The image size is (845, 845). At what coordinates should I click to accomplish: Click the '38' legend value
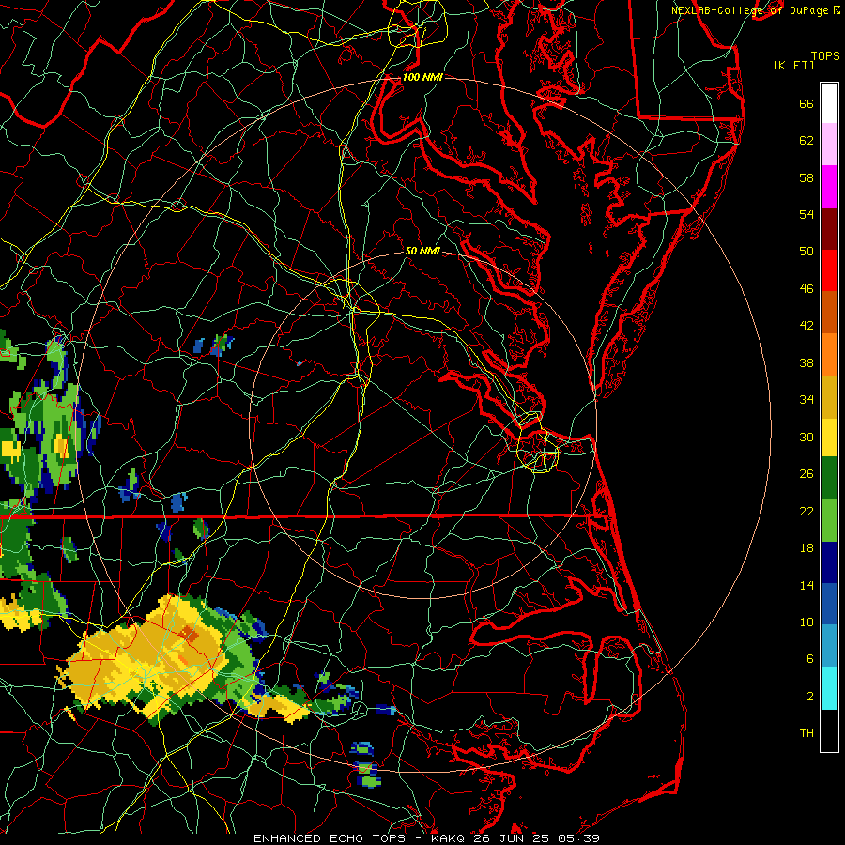[807, 362]
